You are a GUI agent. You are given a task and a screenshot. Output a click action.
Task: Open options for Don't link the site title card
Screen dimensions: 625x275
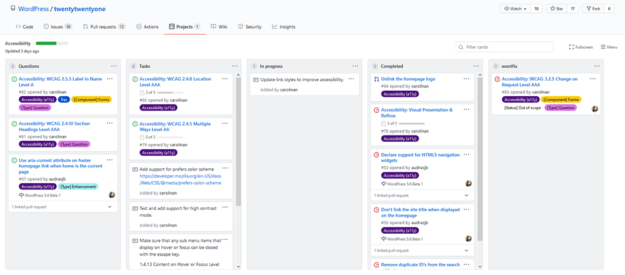[x=466, y=209]
